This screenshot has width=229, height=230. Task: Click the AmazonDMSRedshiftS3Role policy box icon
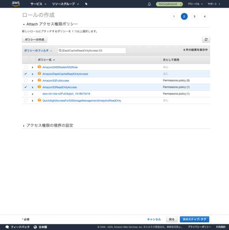39,67
